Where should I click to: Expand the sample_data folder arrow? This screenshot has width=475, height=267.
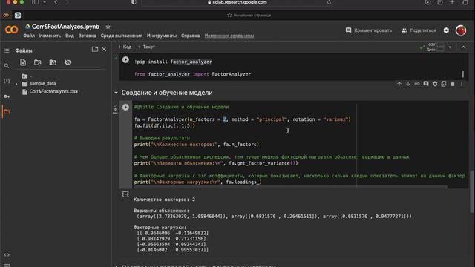click(x=16, y=84)
